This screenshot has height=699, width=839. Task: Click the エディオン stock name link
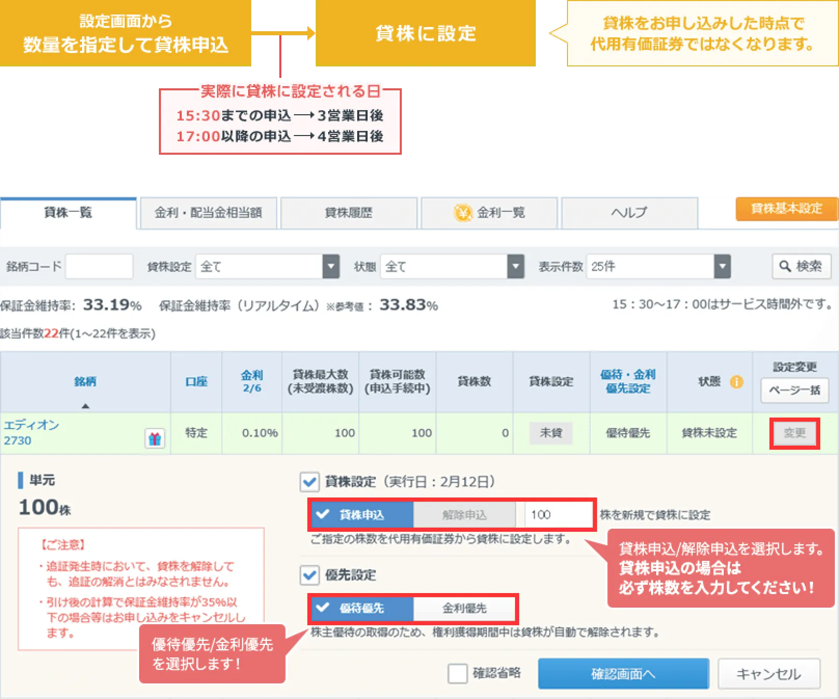(31, 425)
